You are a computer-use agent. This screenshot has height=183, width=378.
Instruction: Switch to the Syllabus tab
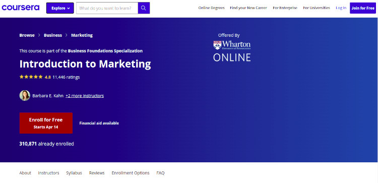[x=74, y=173]
